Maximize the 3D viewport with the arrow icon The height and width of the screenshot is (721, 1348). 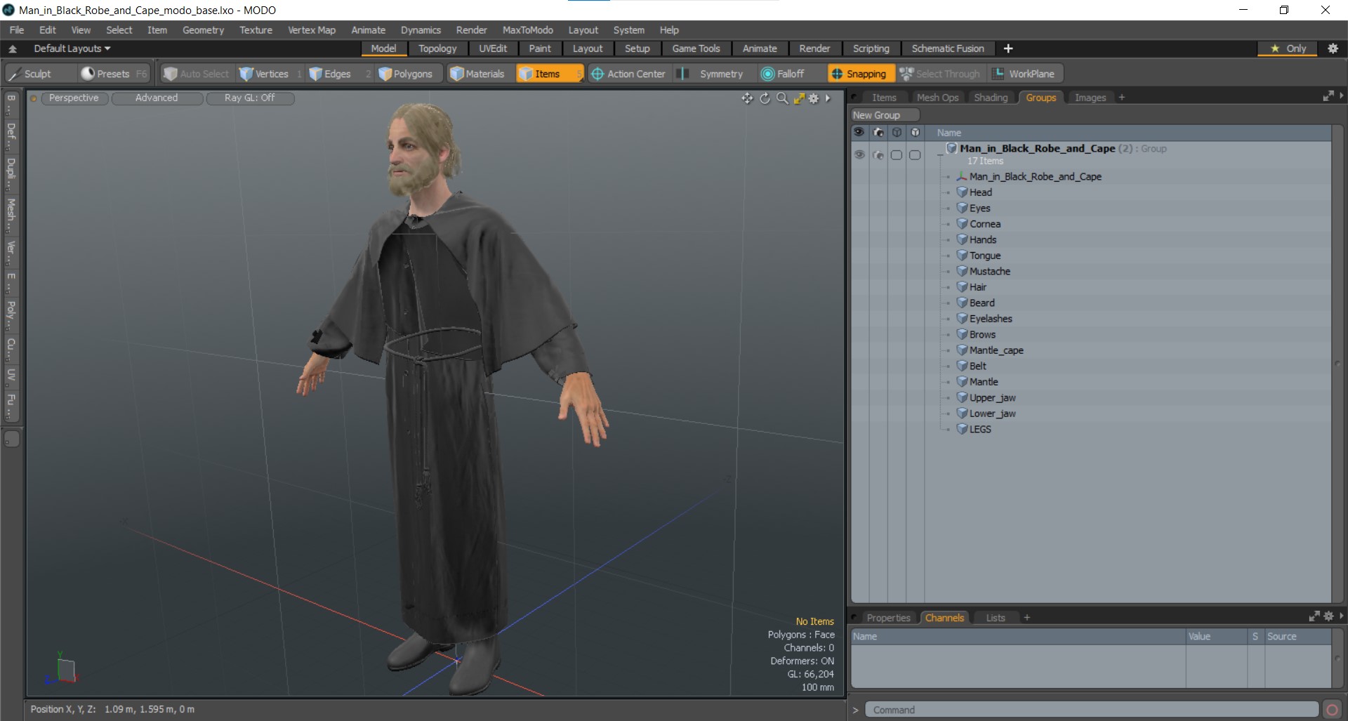click(799, 98)
